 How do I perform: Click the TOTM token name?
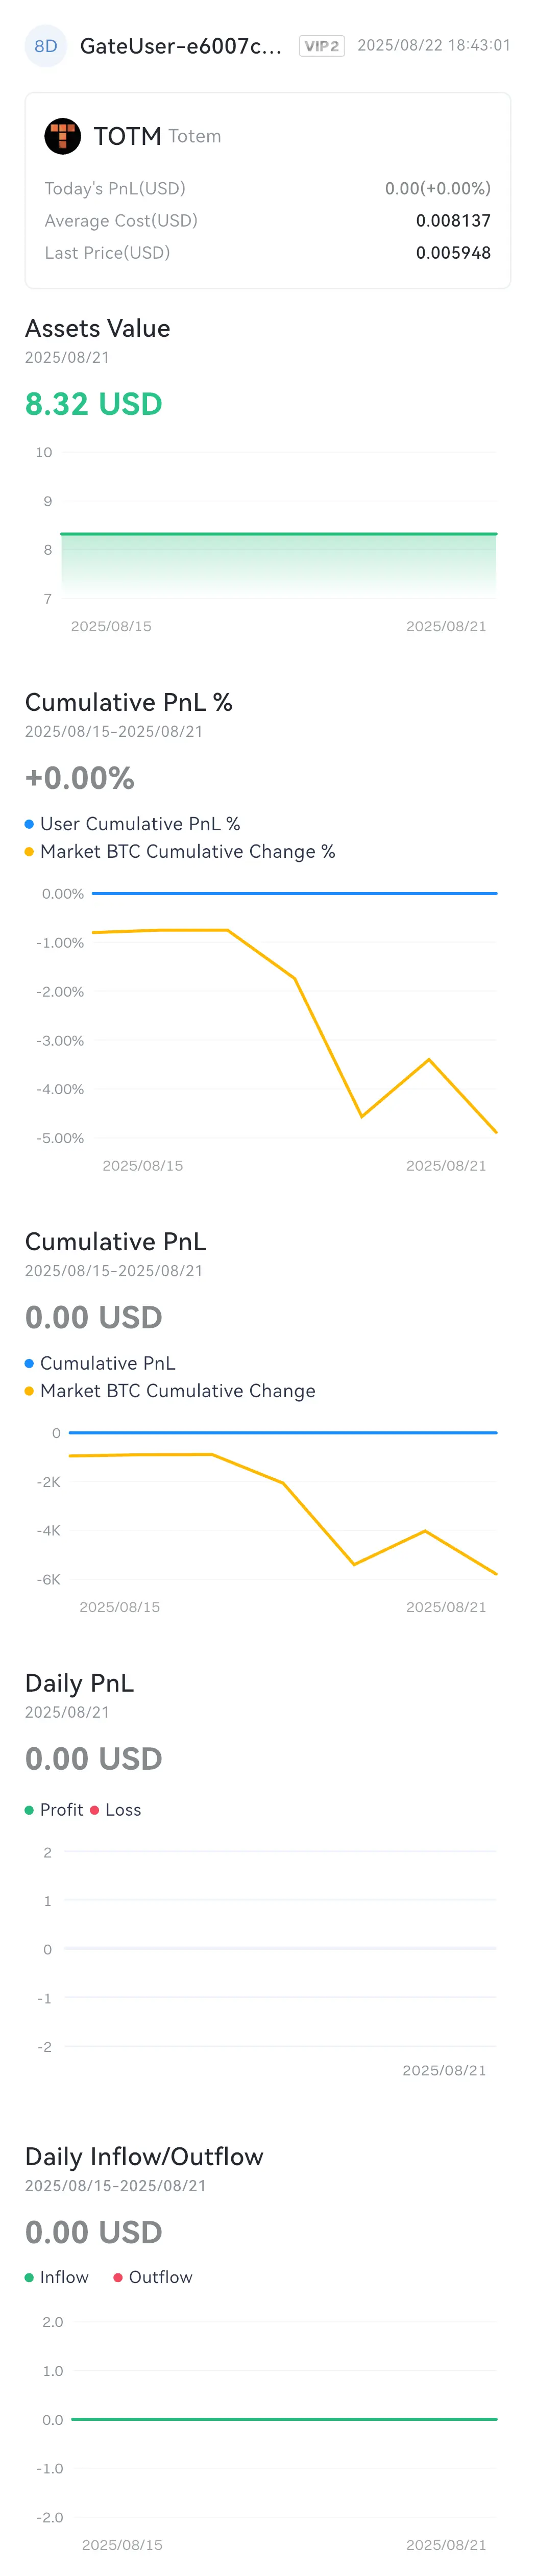[127, 136]
